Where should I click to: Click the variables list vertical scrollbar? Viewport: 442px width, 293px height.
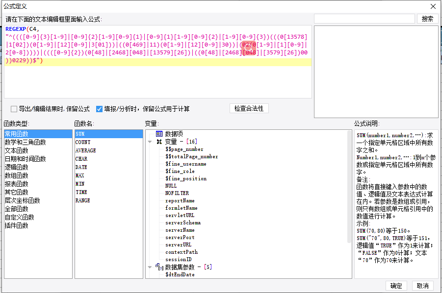(x=349, y=186)
